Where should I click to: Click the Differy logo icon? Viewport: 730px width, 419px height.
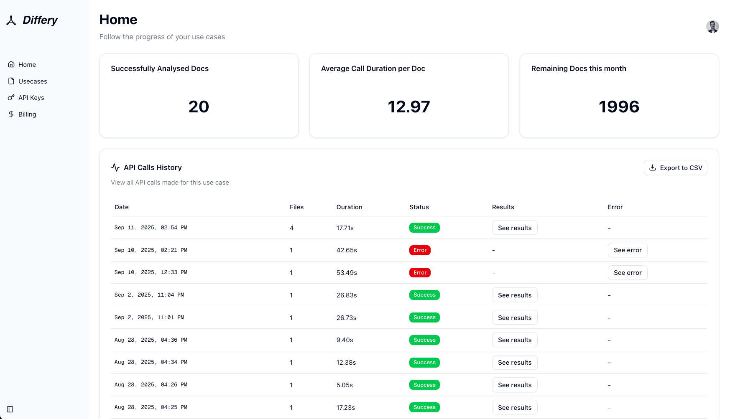click(x=11, y=20)
